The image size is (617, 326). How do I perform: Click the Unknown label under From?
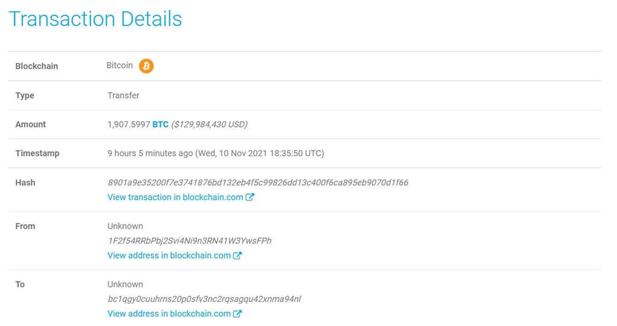click(x=125, y=227)
